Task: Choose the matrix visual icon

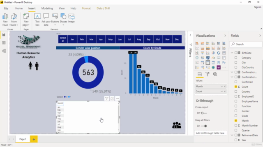Action: pyautogui.click(x=213, y=62)
